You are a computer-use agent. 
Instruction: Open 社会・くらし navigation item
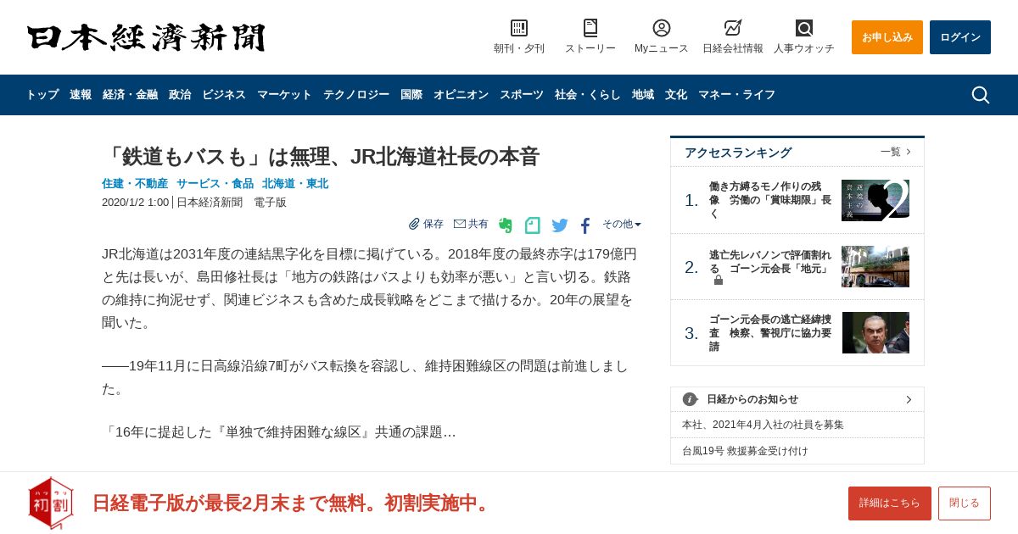588,95
